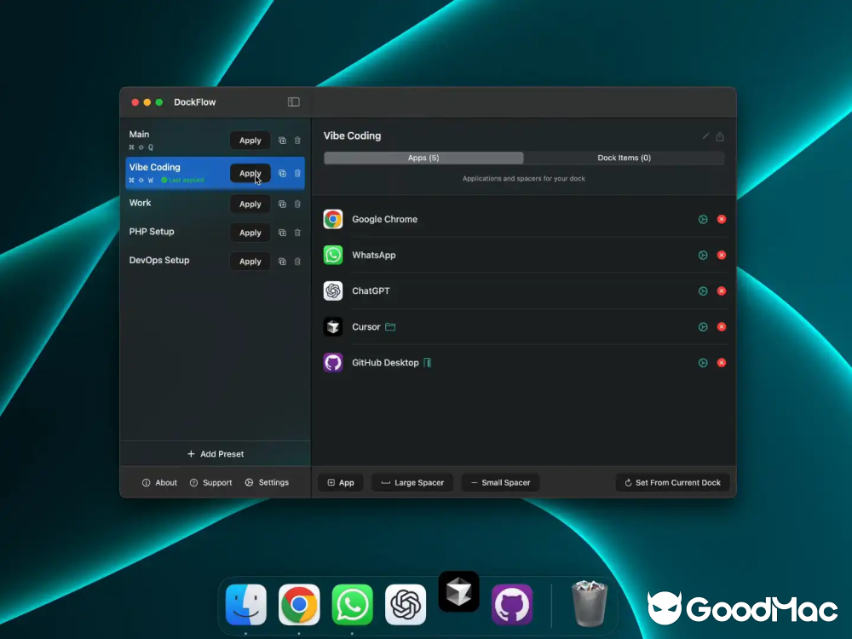Delete the Main preset
This screenshot has width=852, height=639.
click(x=297, y=141)
